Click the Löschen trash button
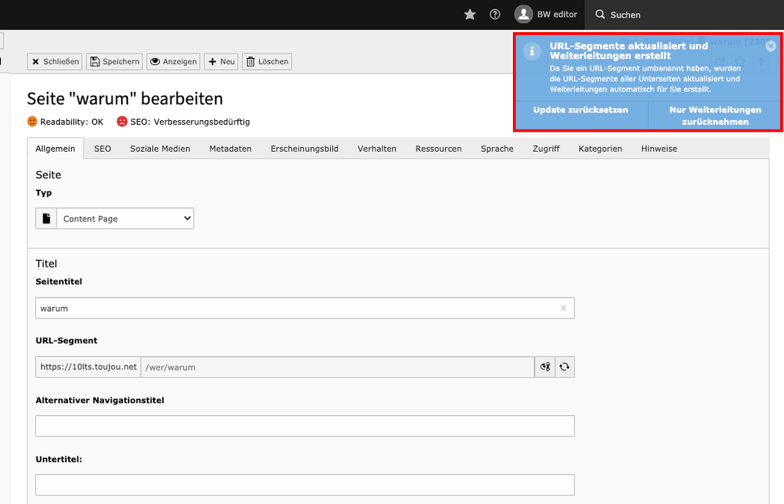Screen dimensions: 784x504 [x=266, y=61]
